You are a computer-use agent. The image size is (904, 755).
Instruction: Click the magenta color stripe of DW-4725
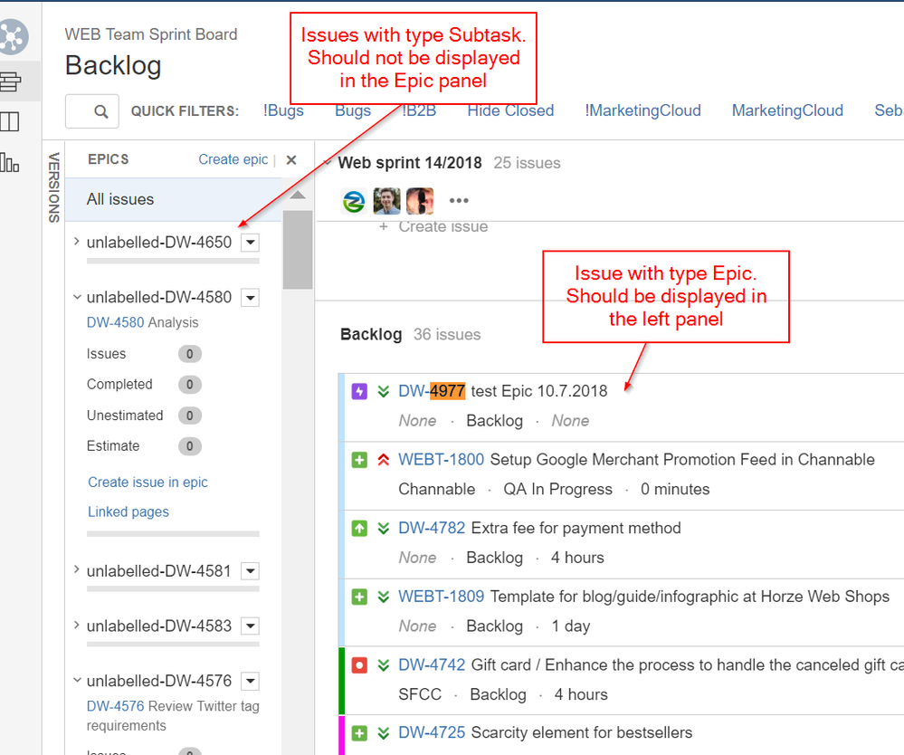pos(341,735)
